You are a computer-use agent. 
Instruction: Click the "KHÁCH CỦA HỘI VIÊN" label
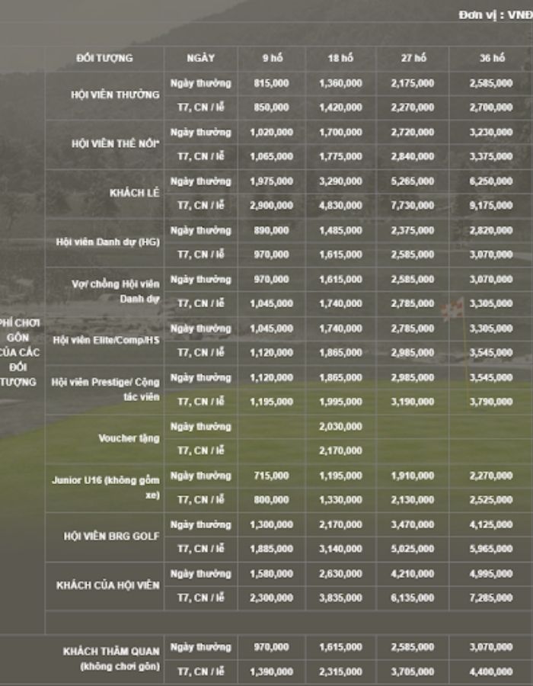[108, 585]
